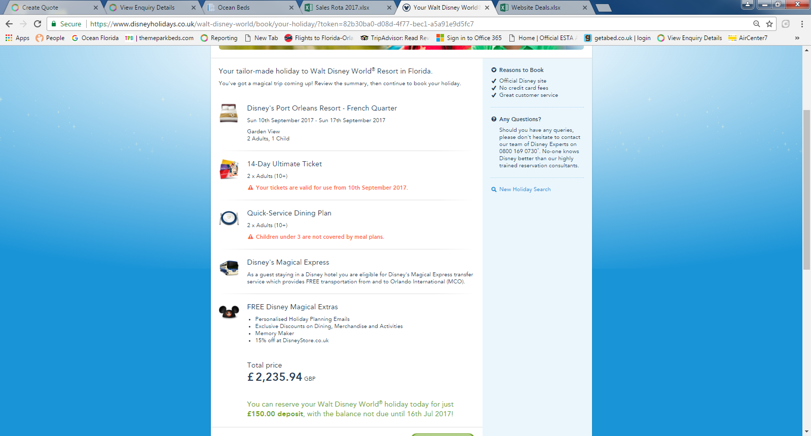811x436 pixels.
Task: Click the 'Memory Maker' list item
Action: click(275, 334)
